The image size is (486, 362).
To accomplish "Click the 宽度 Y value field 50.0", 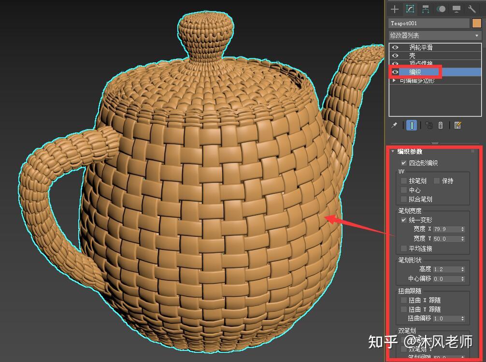I will 447,239.
